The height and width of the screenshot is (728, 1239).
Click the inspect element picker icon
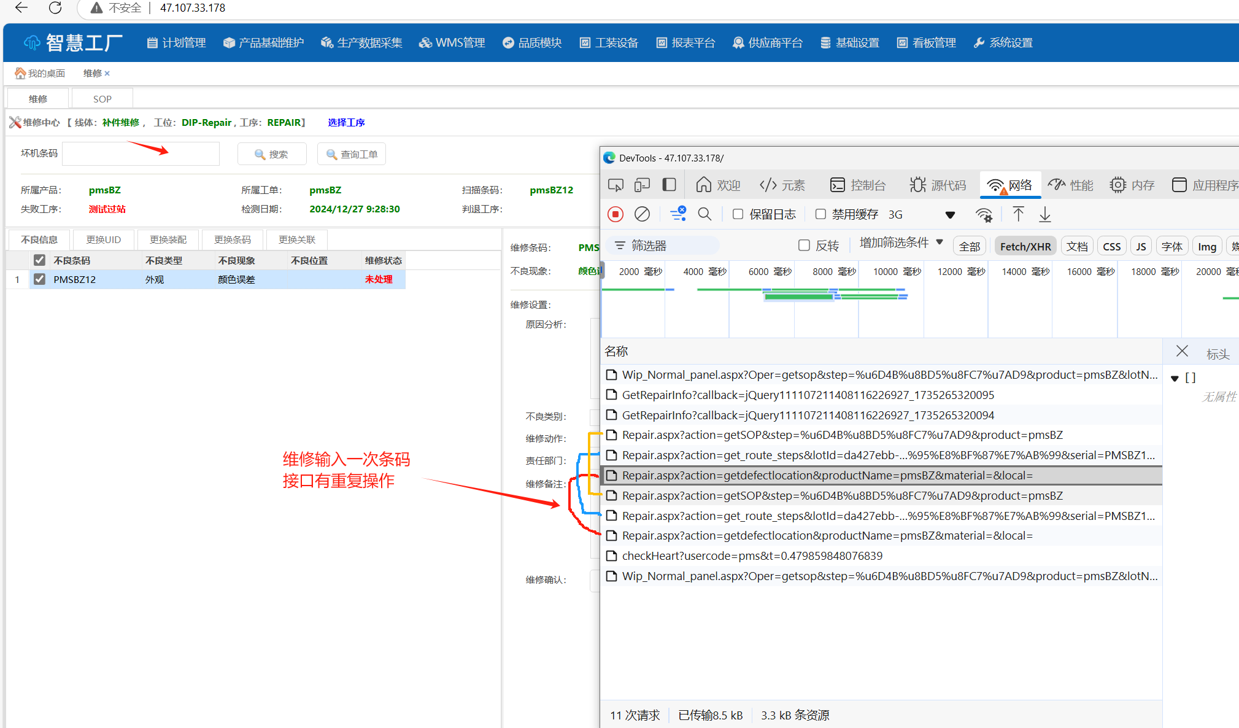click(616, 185)
